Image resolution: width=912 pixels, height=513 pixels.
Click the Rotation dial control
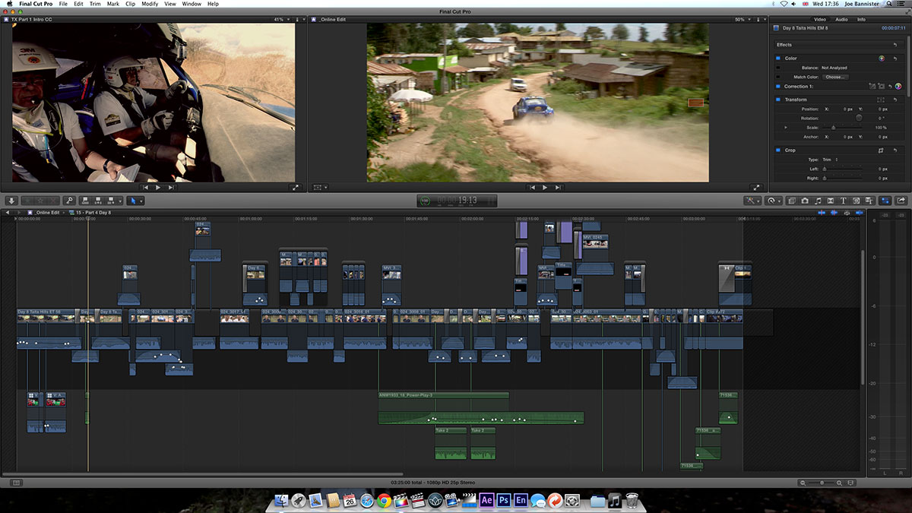(859, 118)
